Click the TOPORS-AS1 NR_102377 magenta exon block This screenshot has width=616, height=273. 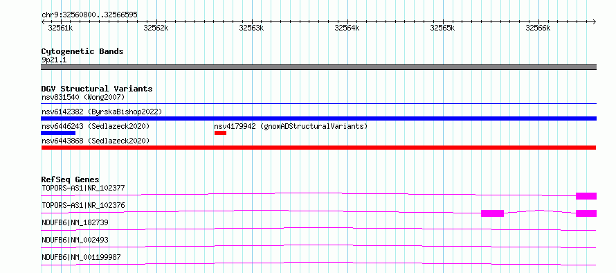click(x=586, y=196)
